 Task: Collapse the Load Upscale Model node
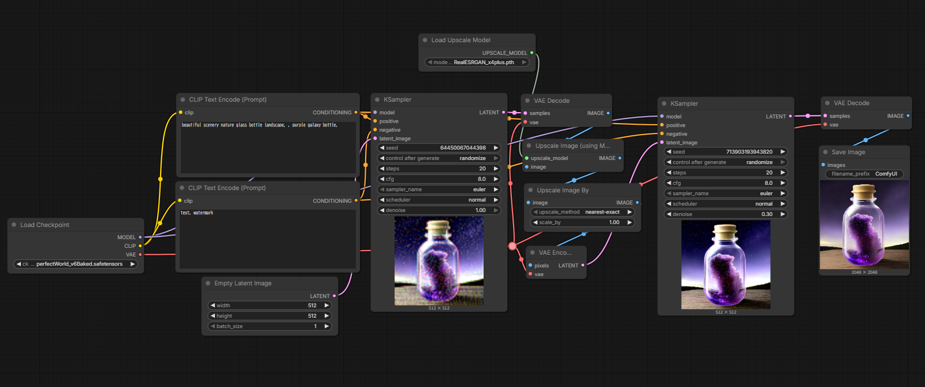click(425, 40)
